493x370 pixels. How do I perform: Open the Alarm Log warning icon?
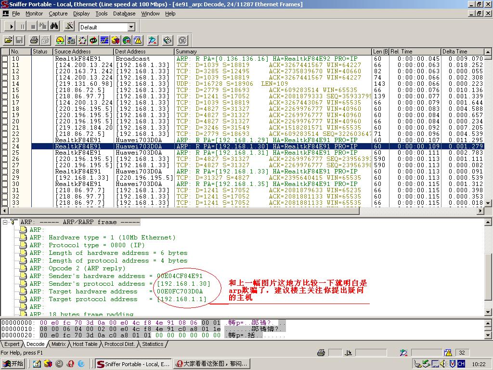pyautogui.click(x=138, y=40)
